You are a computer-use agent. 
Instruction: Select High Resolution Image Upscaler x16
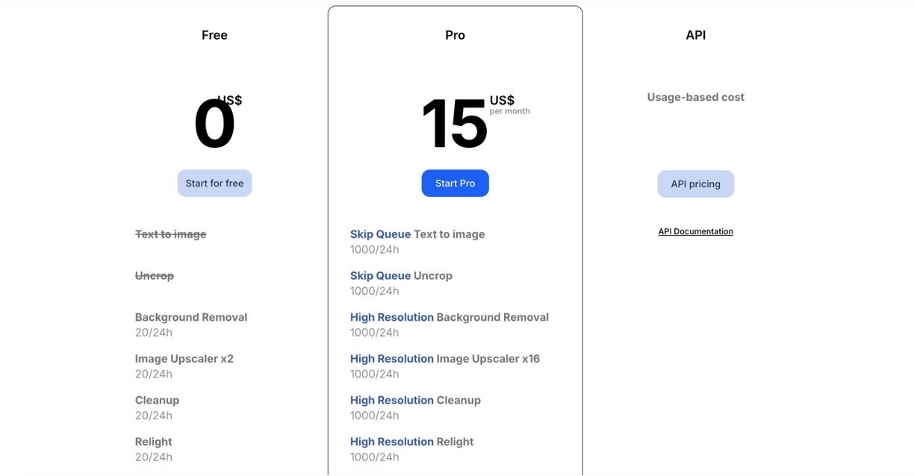pos(444,359)
